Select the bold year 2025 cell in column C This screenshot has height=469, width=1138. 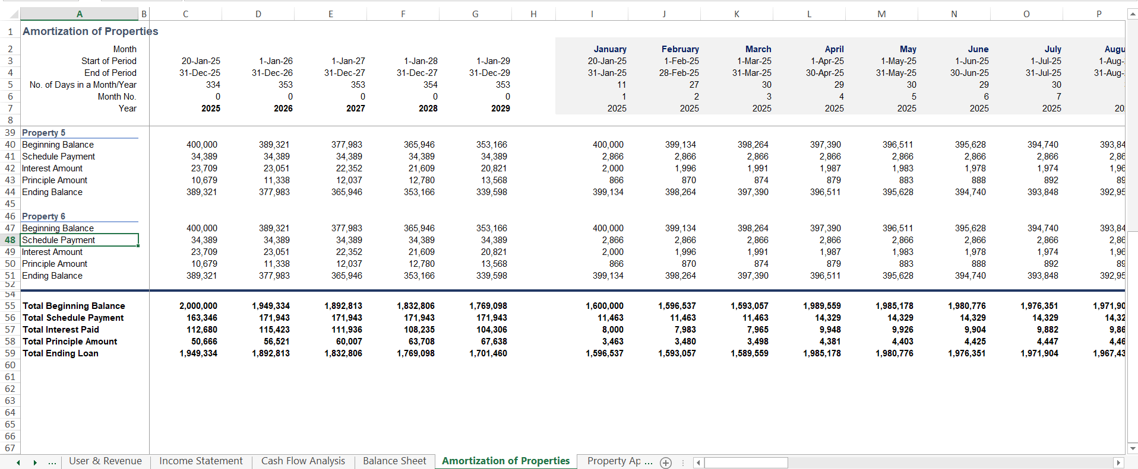pos(186,109)
